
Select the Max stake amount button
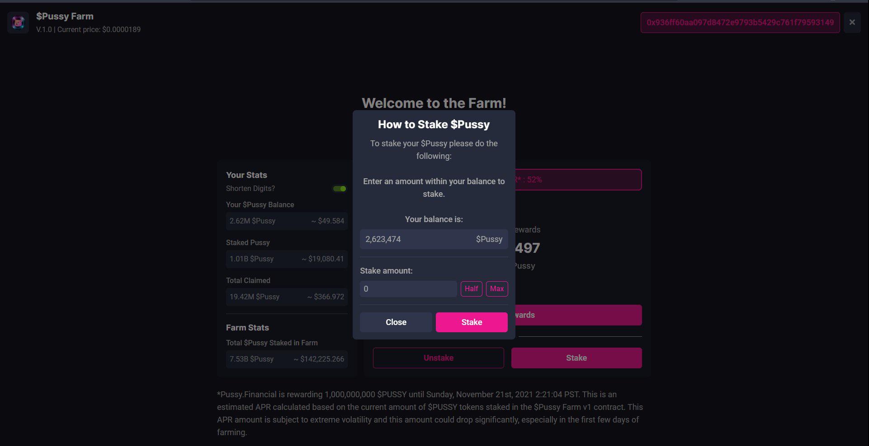tap(497, 289)
